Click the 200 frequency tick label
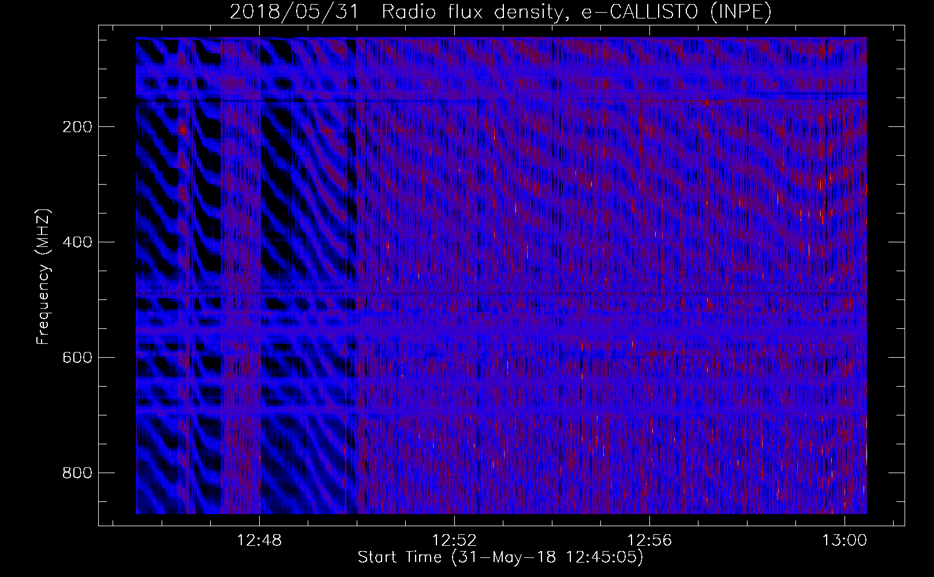The width and height of the screenshot is (934, 577). tap(77, 127)
